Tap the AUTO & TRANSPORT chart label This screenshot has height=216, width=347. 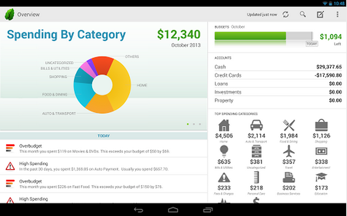click(59, 113)
